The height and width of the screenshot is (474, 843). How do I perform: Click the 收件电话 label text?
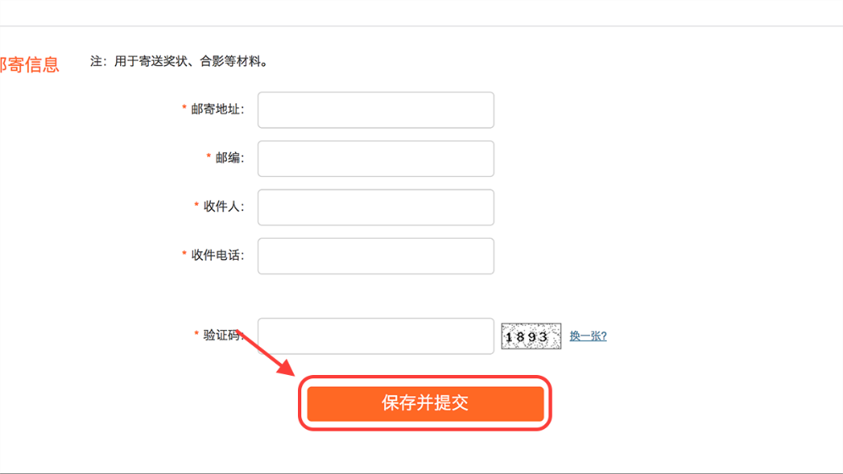218,255
